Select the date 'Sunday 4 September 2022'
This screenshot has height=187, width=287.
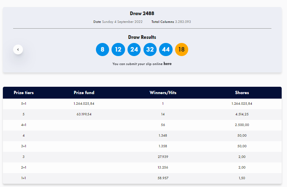coord(122,22)
